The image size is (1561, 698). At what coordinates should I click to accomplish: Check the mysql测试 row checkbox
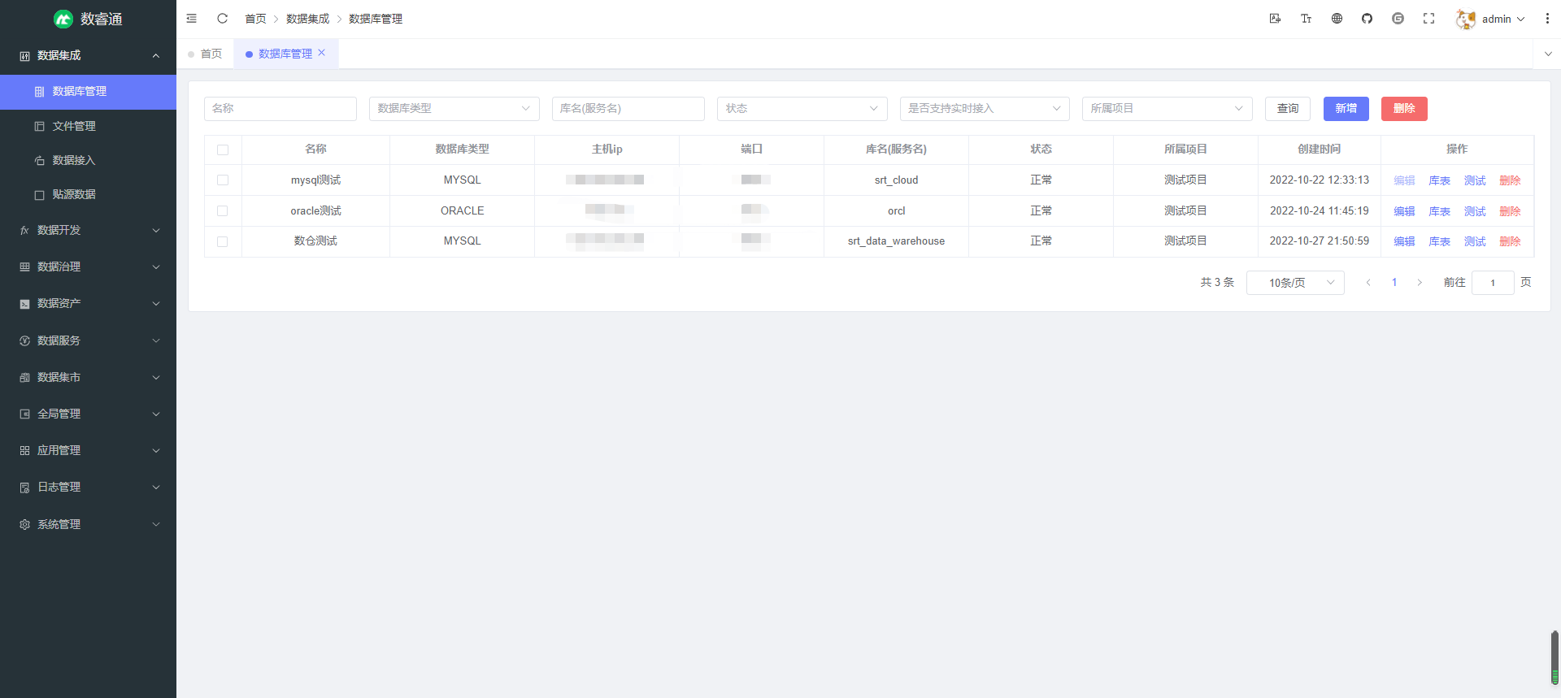(x=223, y=180)
